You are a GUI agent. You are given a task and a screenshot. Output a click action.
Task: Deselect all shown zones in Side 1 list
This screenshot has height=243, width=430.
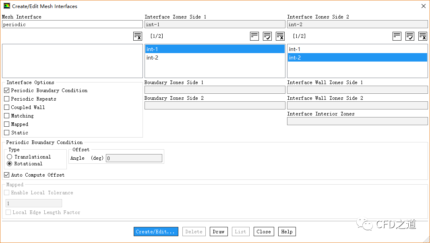pos(280,36)
